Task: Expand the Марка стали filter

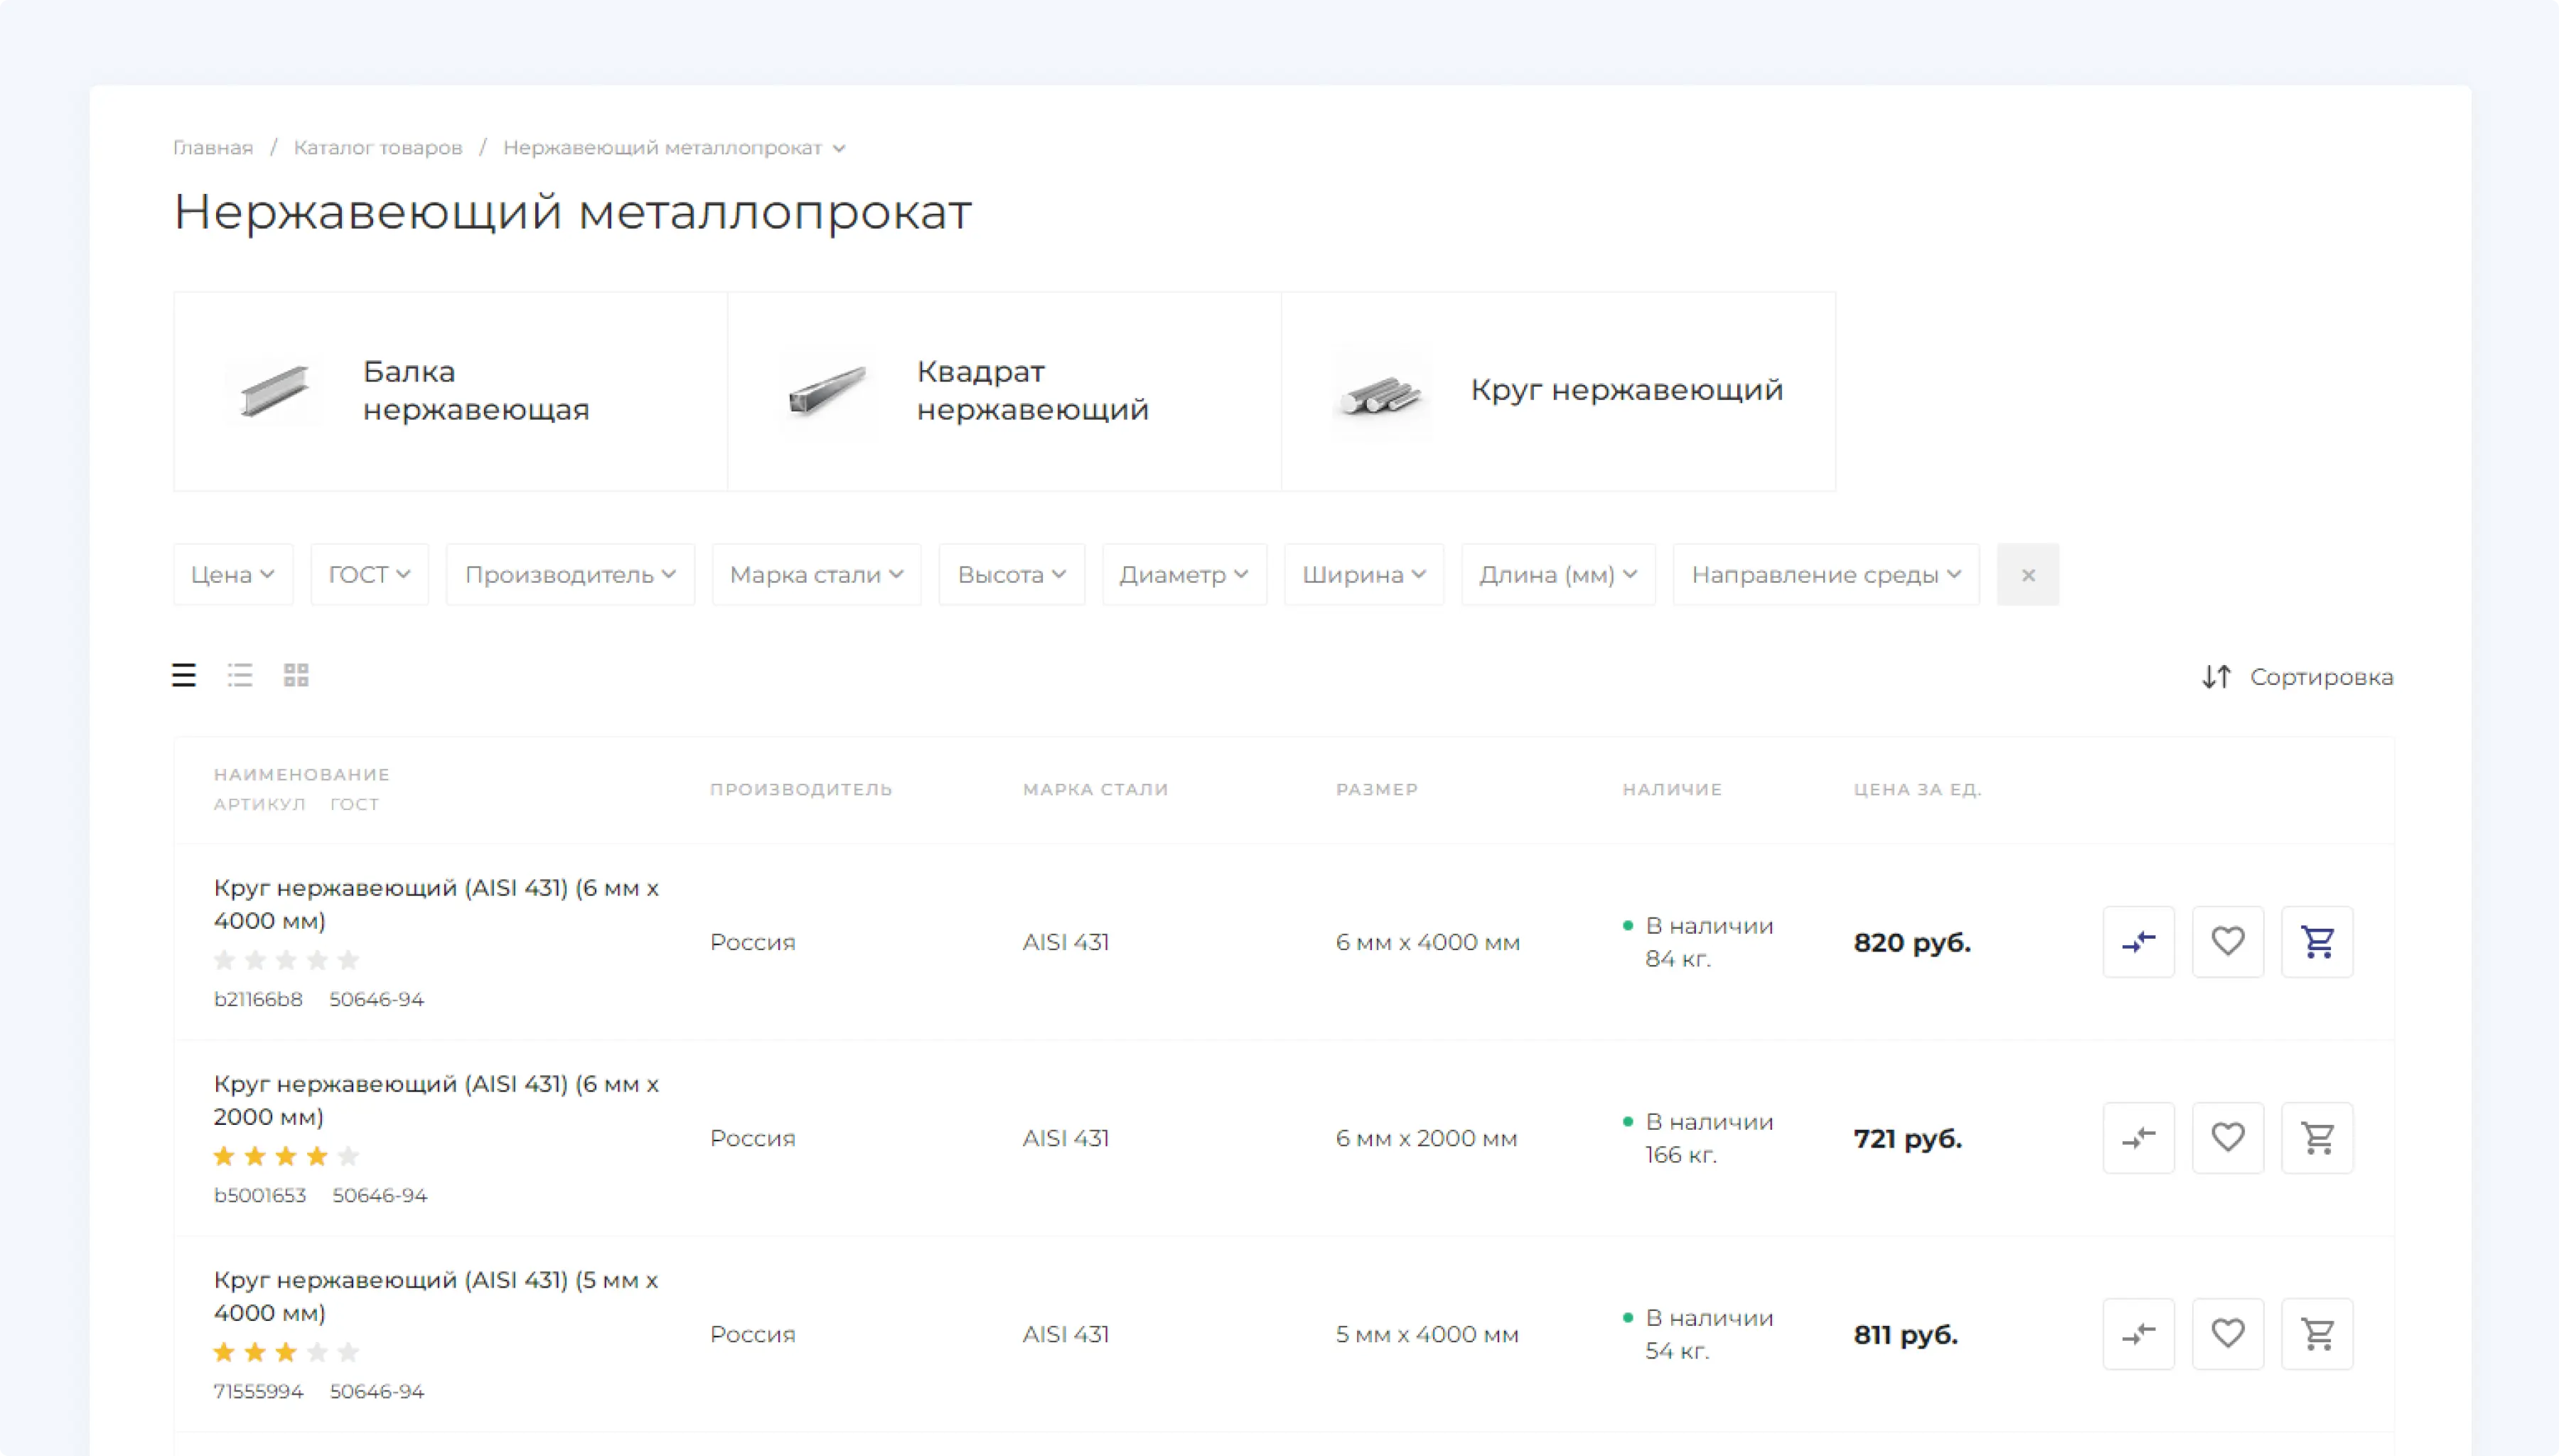Action: 816,574
